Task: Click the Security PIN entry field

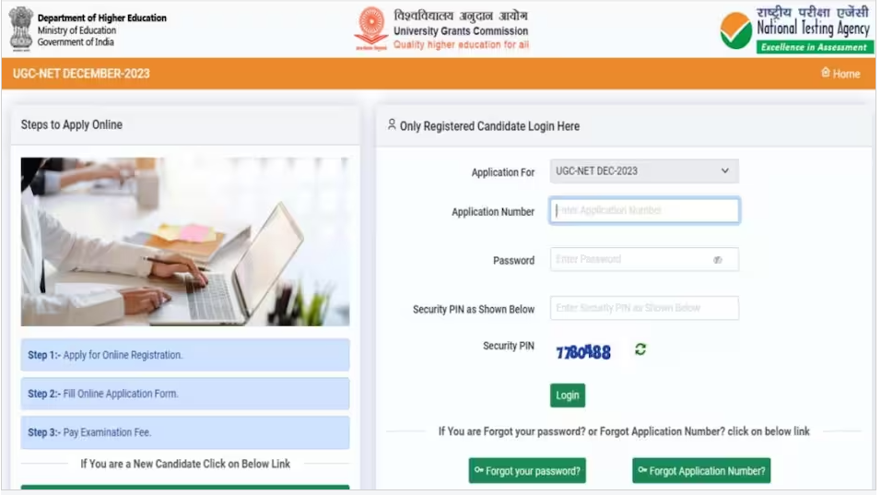Action: [x=644, y=308]
